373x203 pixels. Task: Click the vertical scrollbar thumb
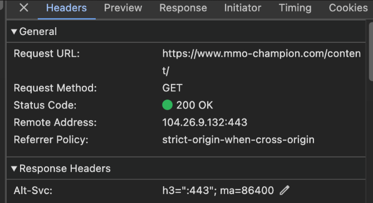(371, 52)
